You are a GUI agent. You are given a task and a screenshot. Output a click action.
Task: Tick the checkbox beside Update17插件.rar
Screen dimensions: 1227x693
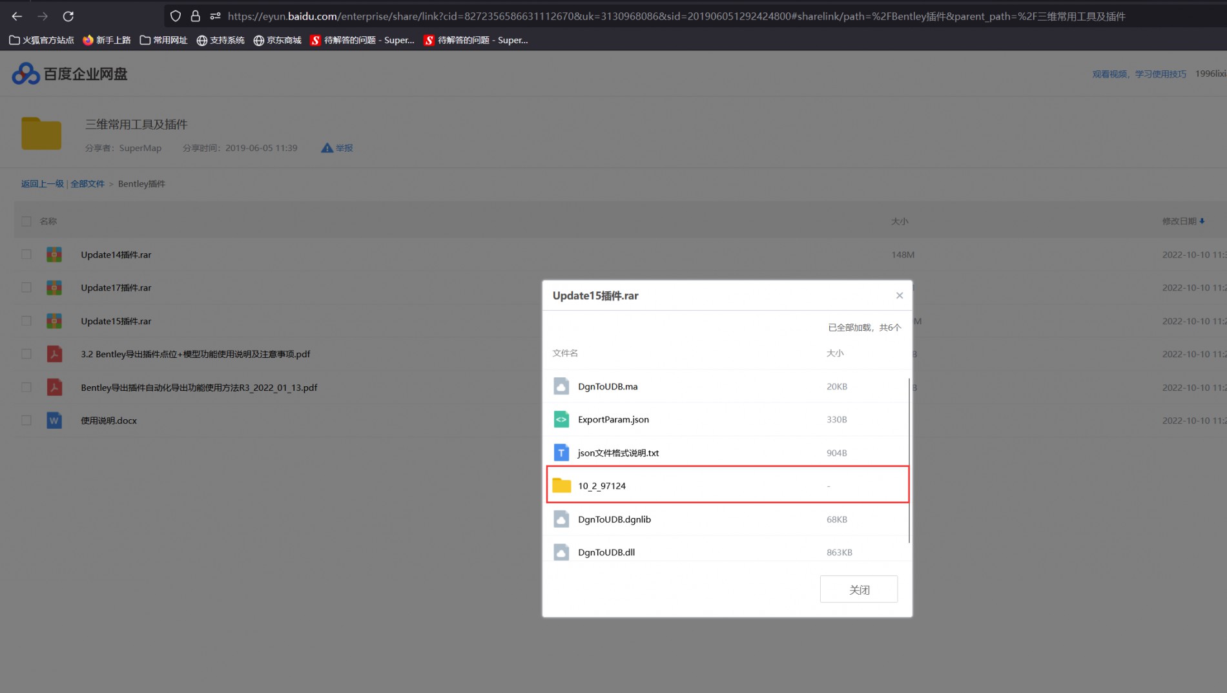click(x=26, y=287)
